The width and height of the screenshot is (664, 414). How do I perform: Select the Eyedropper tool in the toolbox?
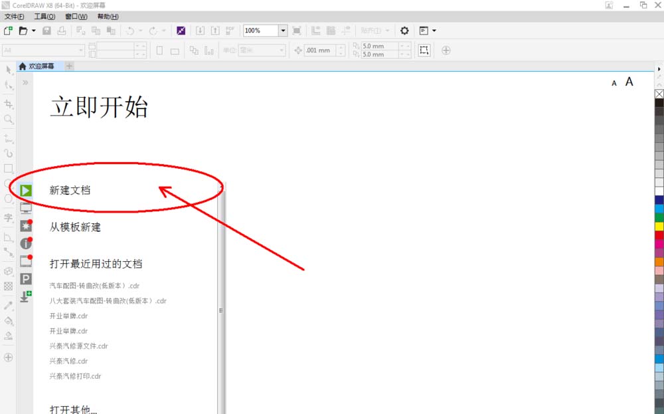9,306
